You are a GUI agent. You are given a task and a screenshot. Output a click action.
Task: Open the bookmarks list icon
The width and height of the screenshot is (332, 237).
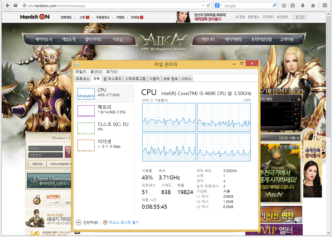(x=293, y=5)
